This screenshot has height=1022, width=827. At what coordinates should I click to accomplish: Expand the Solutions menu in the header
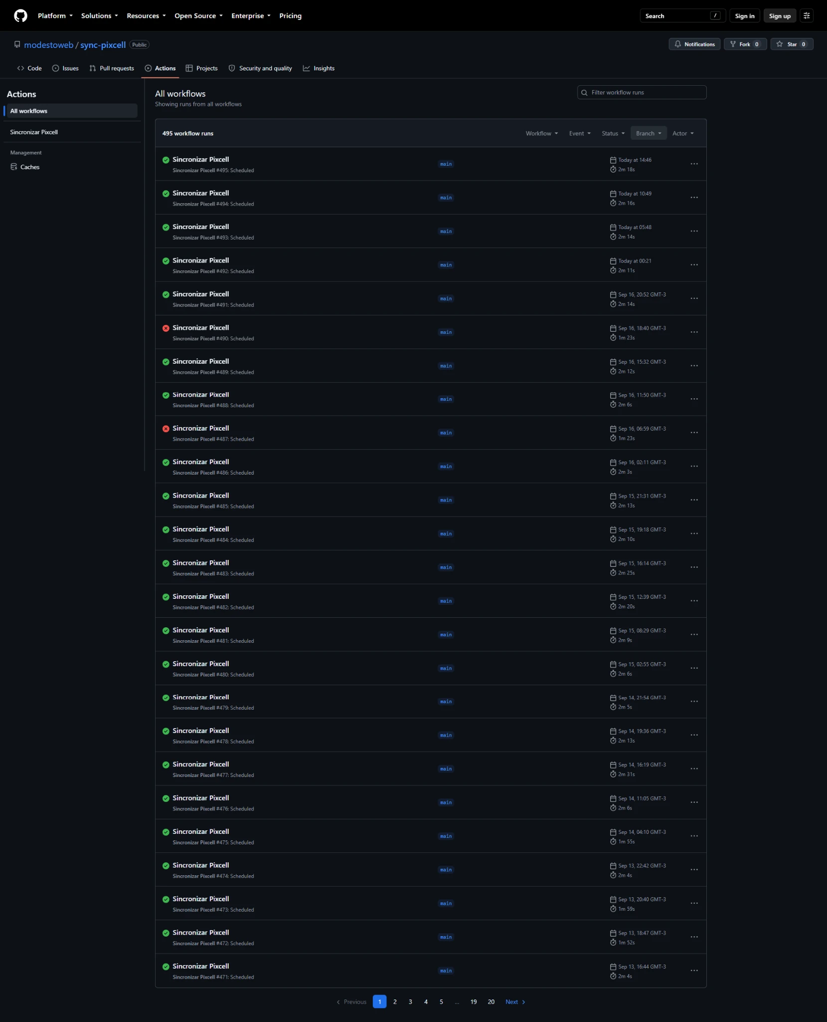pos(100,16)
